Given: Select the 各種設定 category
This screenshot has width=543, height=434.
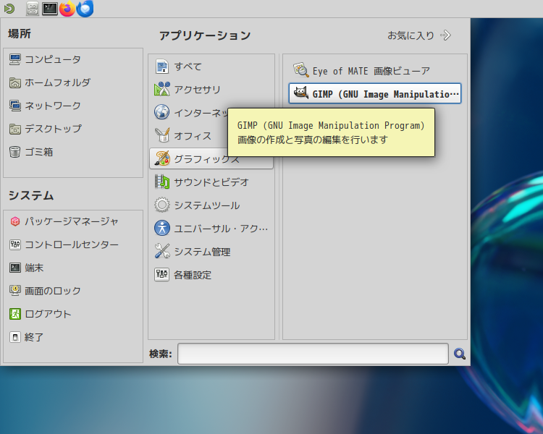Looking at the screenshot, I should pos(211,275).
